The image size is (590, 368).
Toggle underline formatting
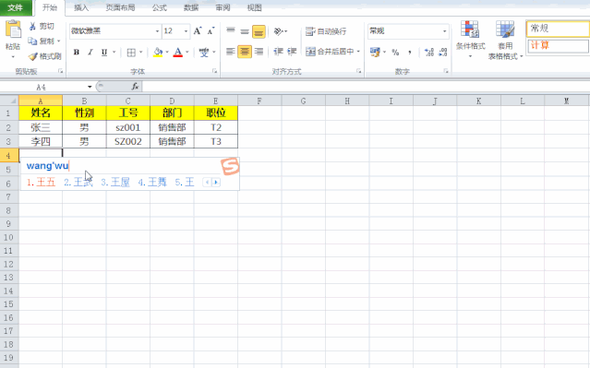(x=104, y=53)
